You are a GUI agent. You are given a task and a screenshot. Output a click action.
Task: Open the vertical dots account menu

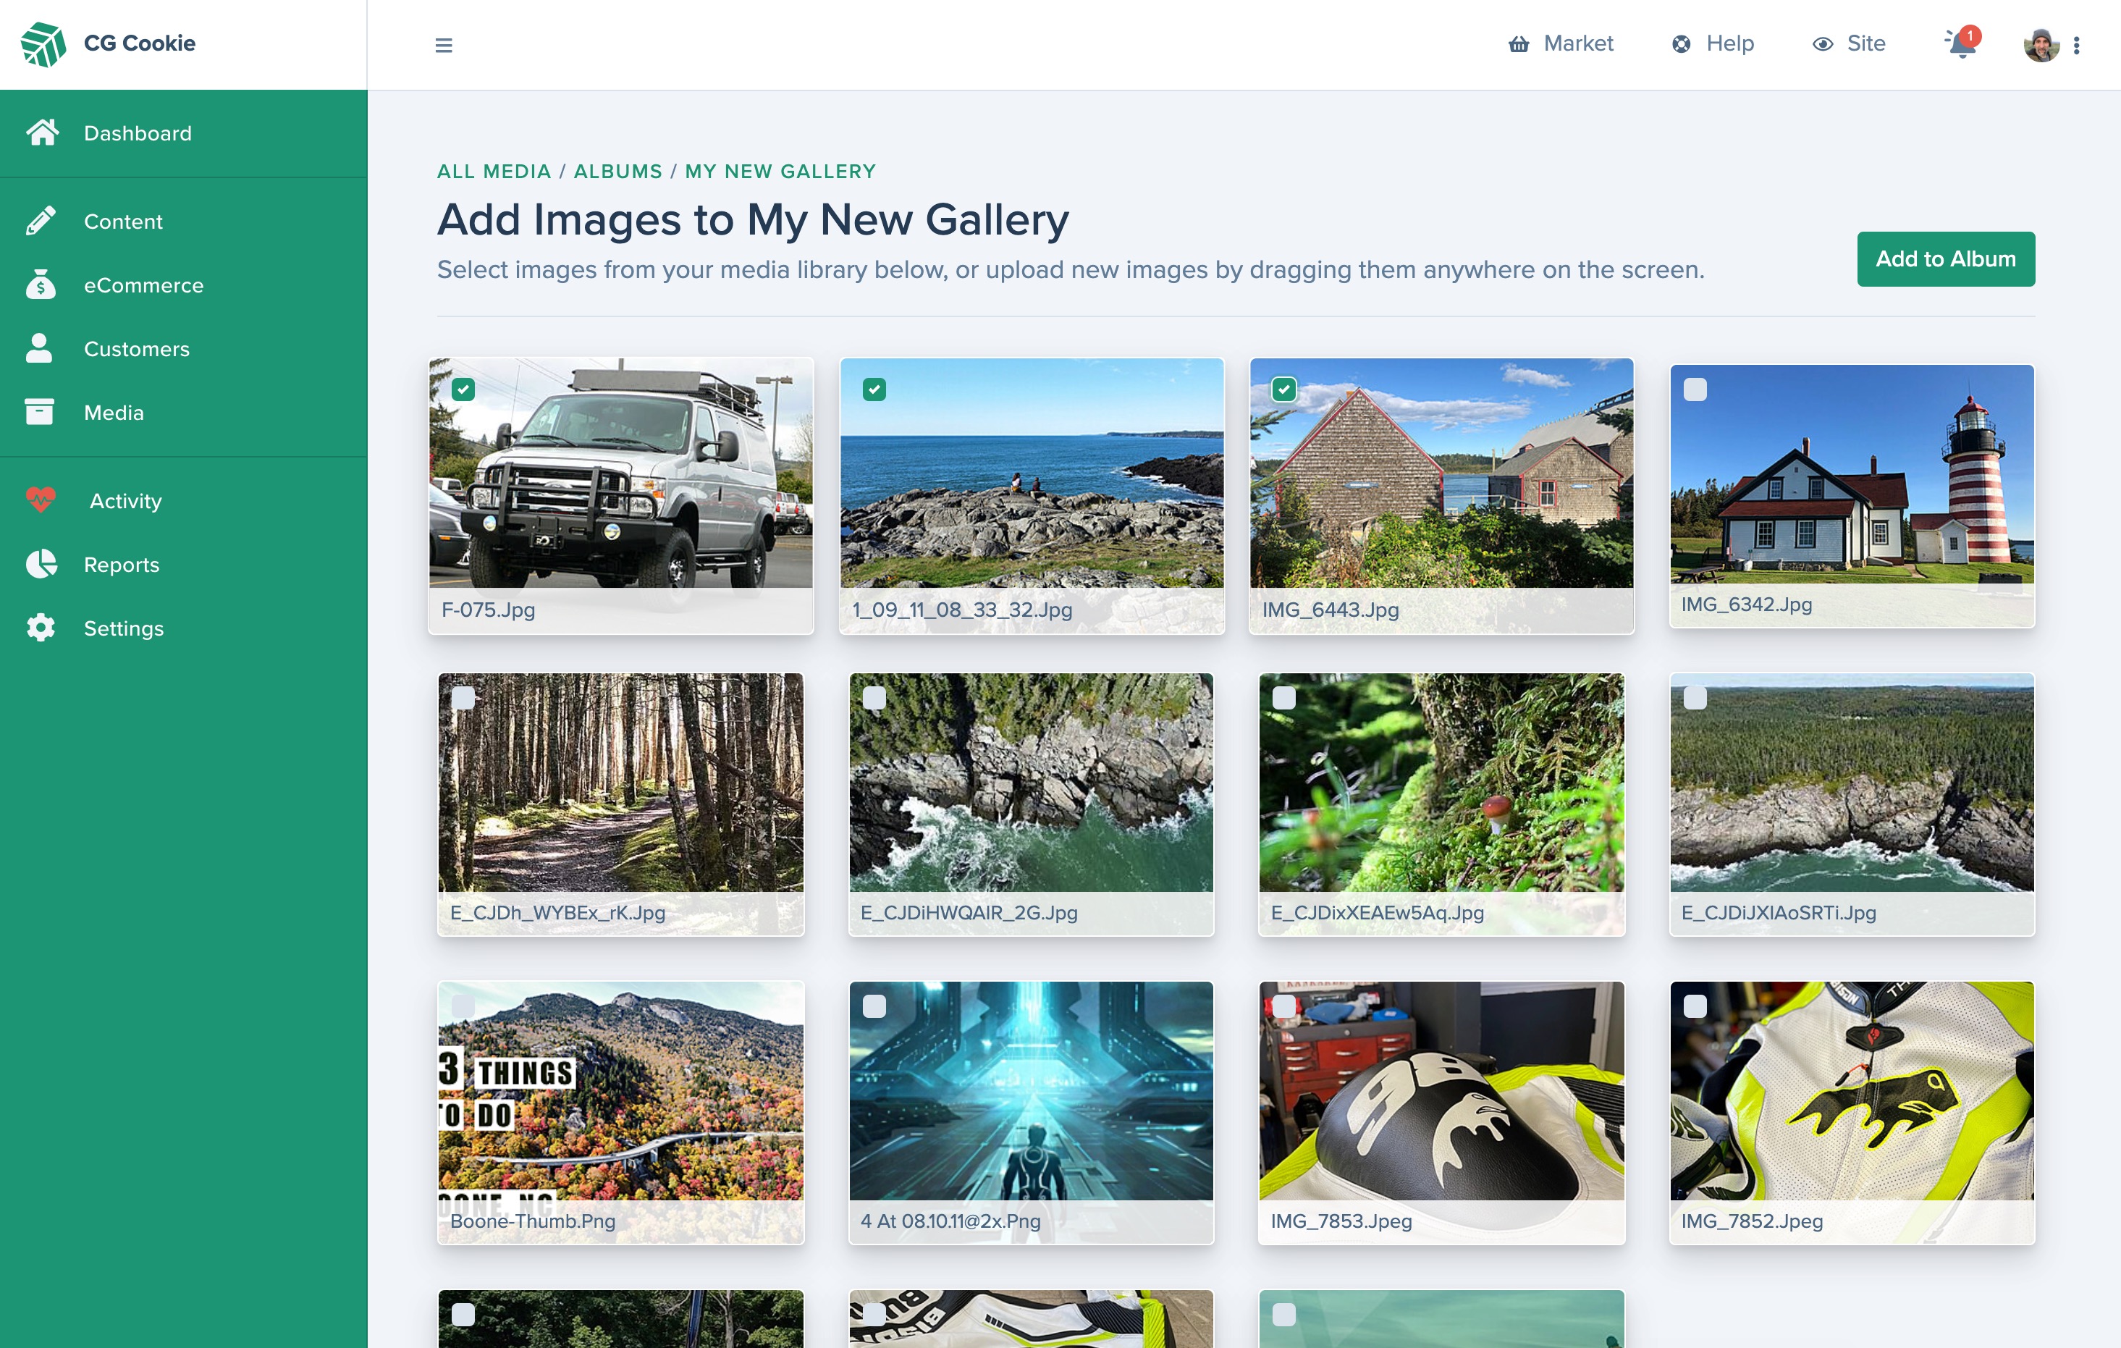[x=2076, y=45]
